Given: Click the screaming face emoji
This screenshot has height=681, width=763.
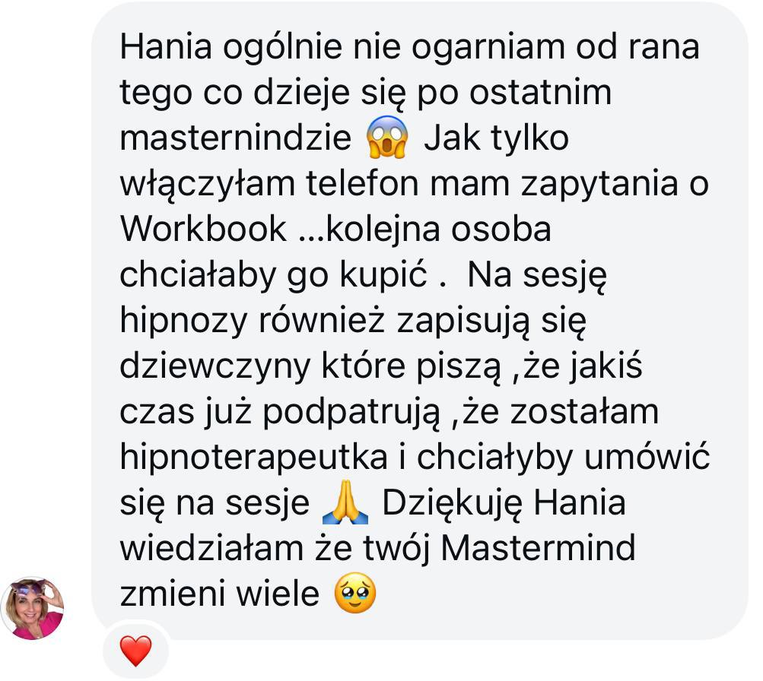Looking at the screenshot, I should click(x=387, y=137).
